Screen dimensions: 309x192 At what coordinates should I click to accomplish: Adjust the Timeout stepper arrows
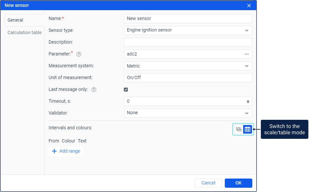pyautogui.click(x=248, y=101)
